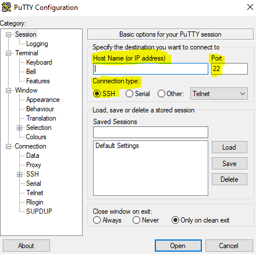
Task: Open the Serial category in the tree
Action: (x=34, y=184)
